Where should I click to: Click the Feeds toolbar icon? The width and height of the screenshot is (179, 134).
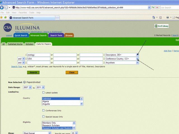(x=160, y=18)
